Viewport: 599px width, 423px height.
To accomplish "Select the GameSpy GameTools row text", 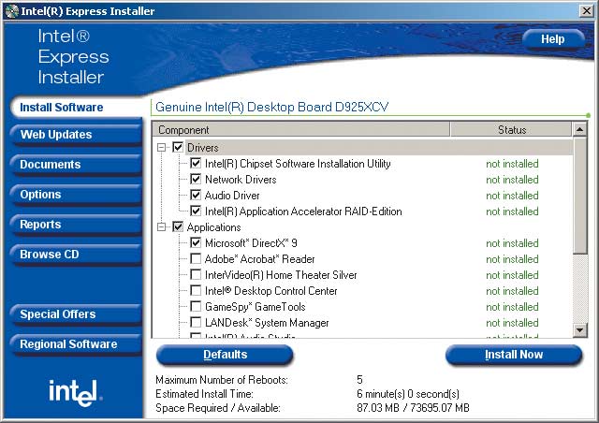I will point(256,307).
